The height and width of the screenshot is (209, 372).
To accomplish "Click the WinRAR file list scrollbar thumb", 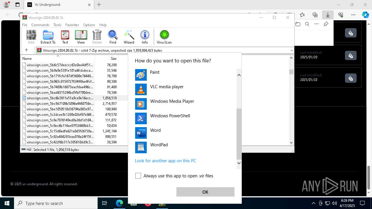I will [291, 72].
